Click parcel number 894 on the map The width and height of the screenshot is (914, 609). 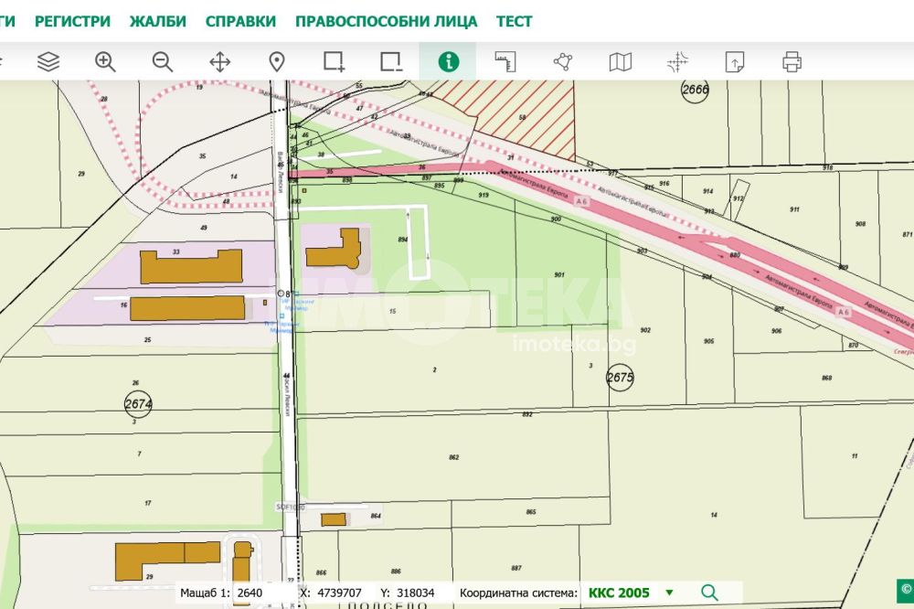click(403, 240)
